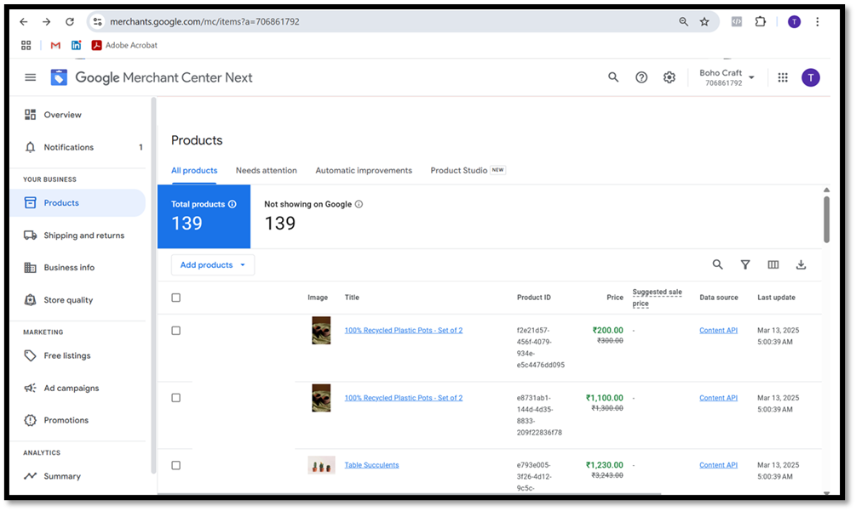Screen dimensions: 856x511
Task: Select the Not showing on Google card
Action: click(314, 216)
